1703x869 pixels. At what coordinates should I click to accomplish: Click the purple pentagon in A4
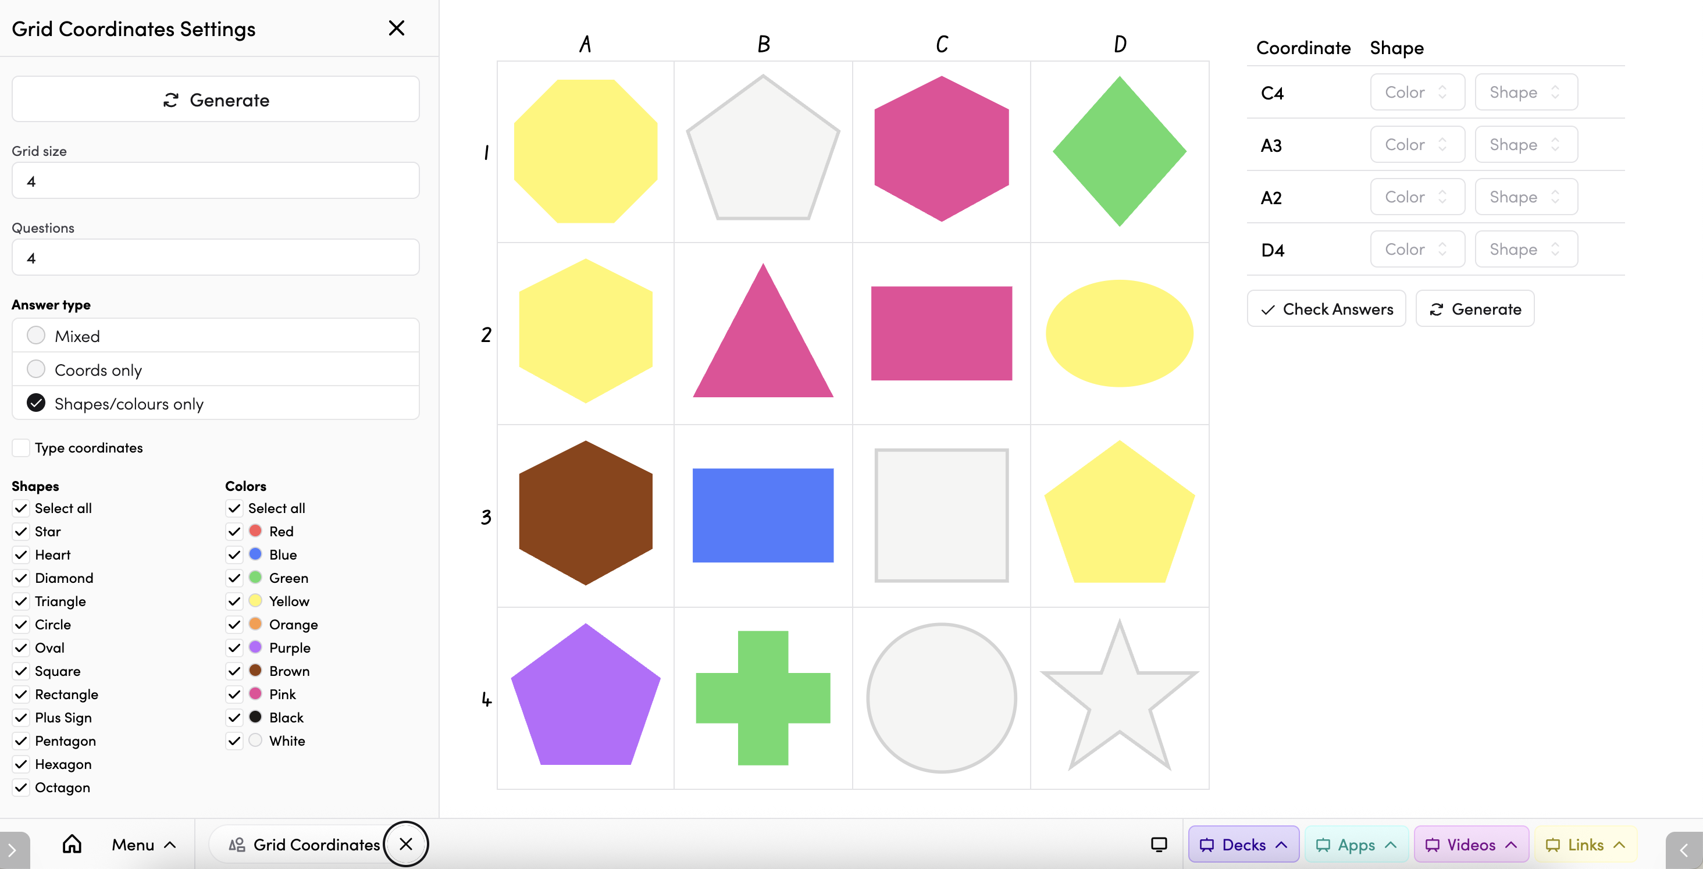point(585,698)
